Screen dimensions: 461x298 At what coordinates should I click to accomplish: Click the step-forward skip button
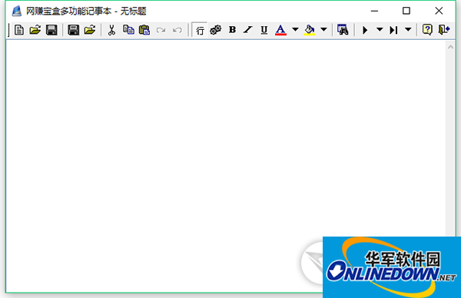click(x=393, y=30)
